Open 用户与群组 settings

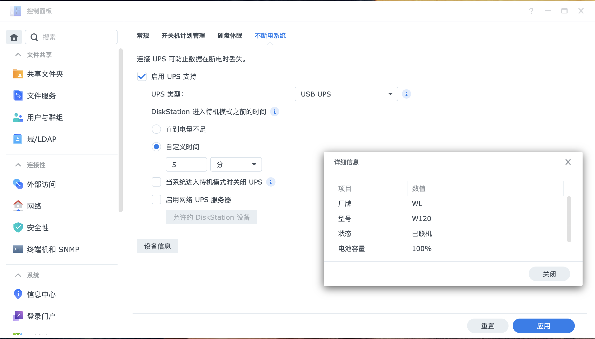click(45, 117)
